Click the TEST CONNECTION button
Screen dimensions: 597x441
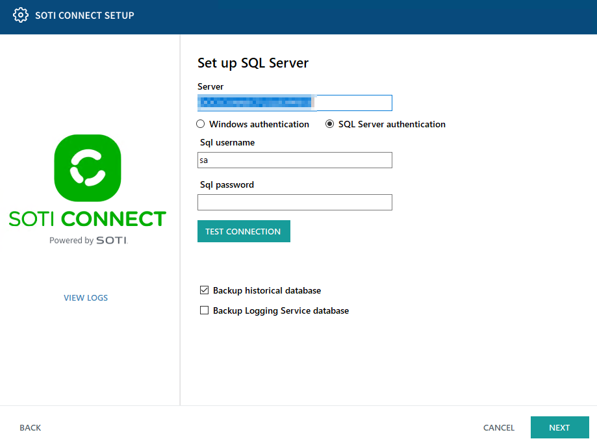(244, 231)
